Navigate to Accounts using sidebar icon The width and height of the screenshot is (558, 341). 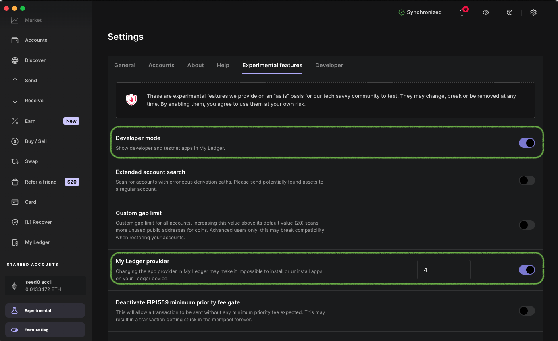pos(36,40)
